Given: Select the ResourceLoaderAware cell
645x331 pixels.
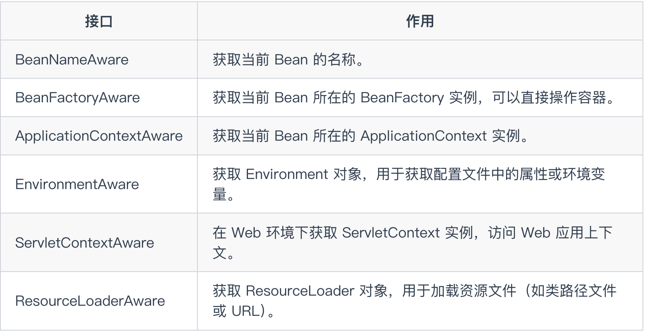Looking at the screenshot, I should pyautogui.click(x=99, y=301).
